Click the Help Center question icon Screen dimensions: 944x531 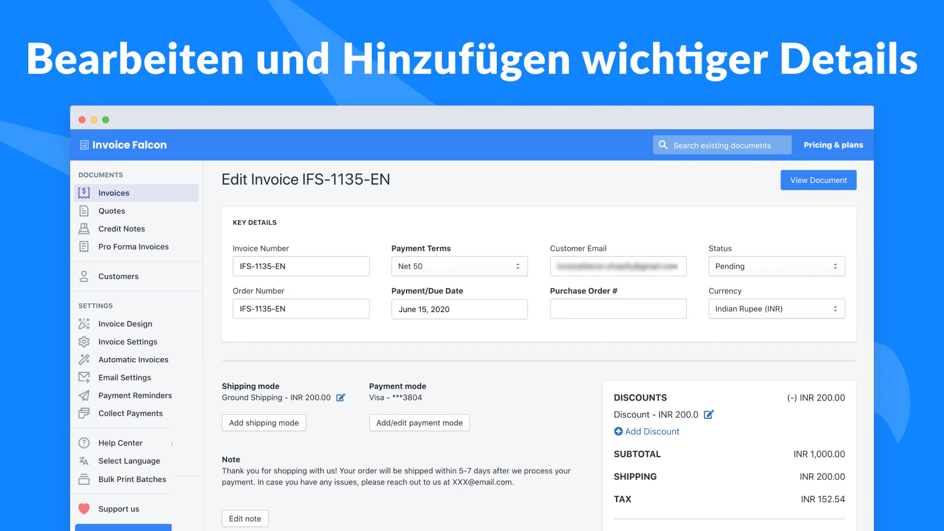pos(84,442)
